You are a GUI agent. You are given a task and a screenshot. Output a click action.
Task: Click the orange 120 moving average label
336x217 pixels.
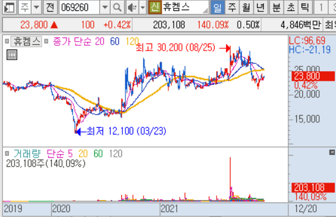click(132, 42)
